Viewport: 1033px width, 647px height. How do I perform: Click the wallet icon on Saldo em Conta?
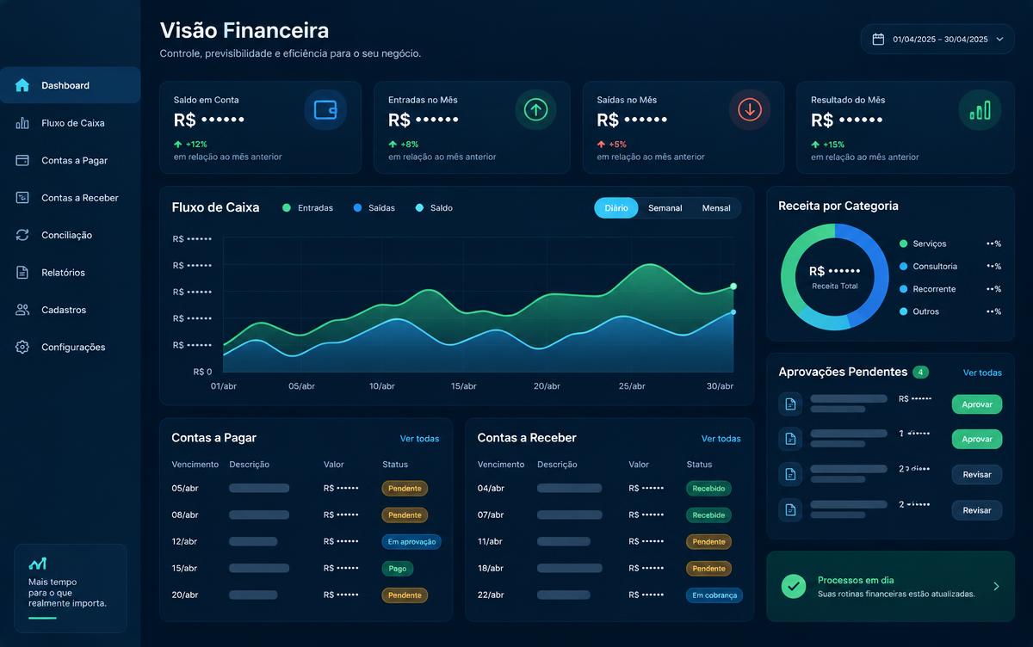pos(325,109)
